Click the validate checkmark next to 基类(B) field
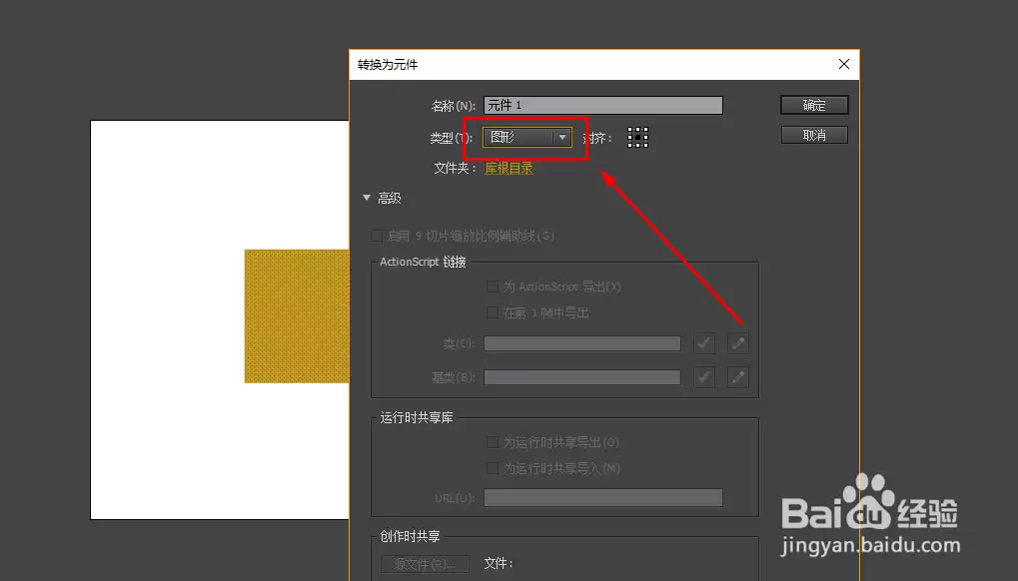 (x=703, y=376)
